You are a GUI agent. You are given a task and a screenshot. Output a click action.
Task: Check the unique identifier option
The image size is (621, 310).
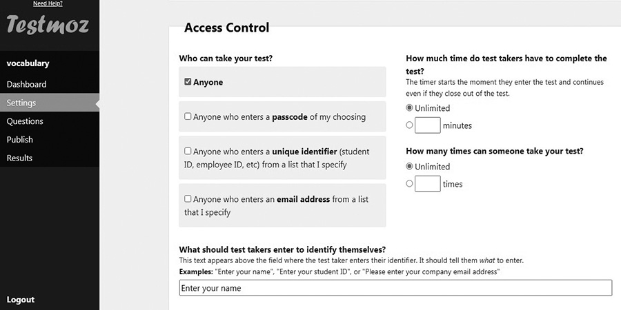pos(188,151)
